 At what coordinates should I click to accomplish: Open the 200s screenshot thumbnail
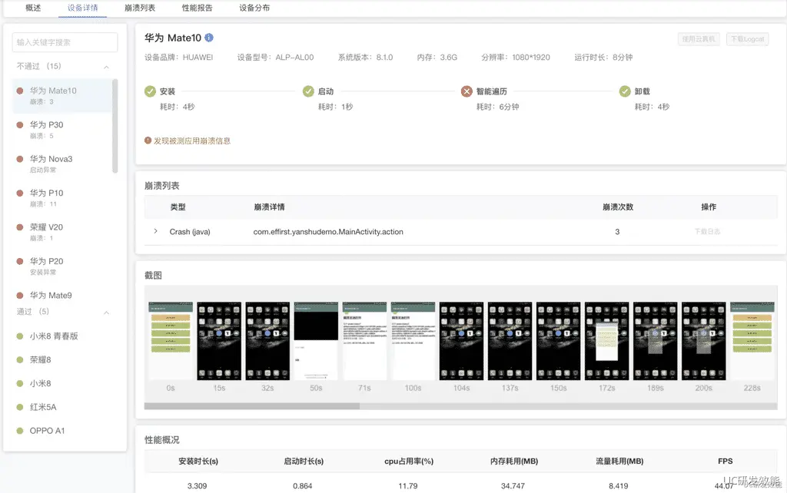pyautogui.click(x=704, y=341)
